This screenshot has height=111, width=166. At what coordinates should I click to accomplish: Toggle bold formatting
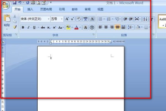23,27
